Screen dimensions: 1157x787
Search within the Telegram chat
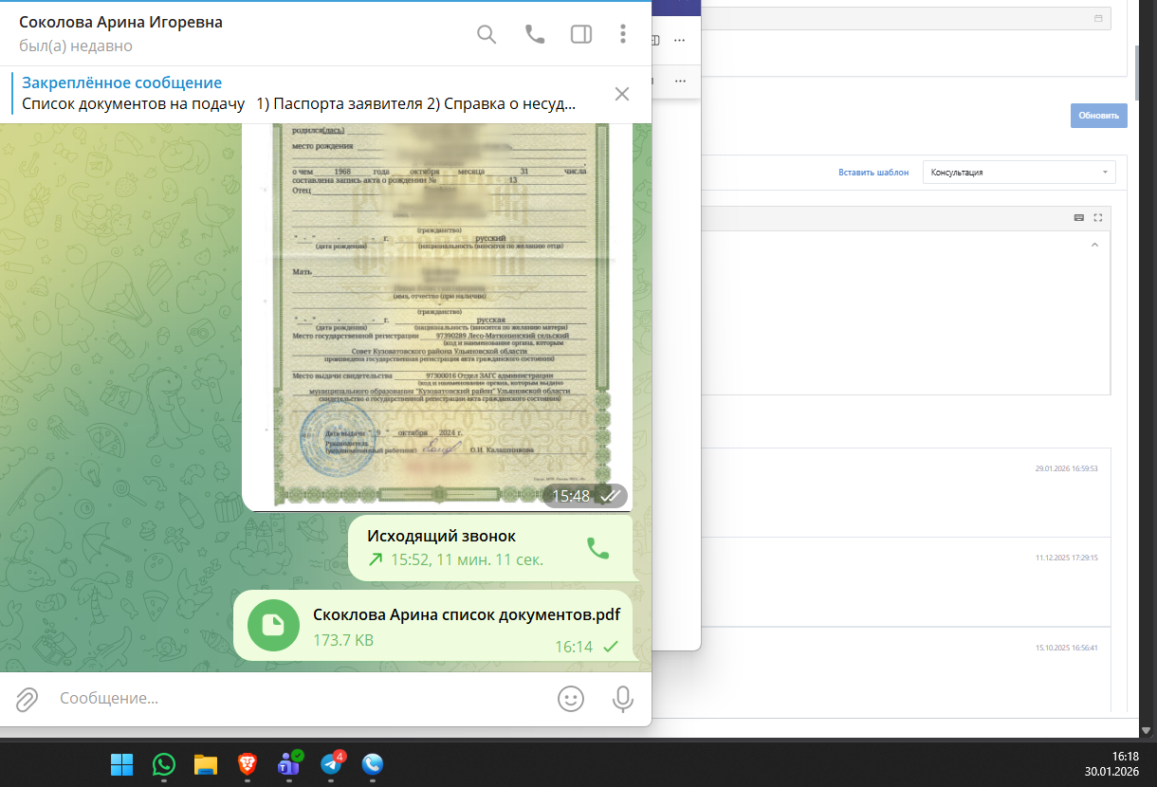tap(487, 34)
